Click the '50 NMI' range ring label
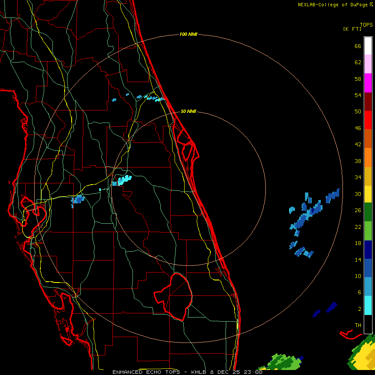This screenshot has width=375, height=375. [x=188, y=111]
